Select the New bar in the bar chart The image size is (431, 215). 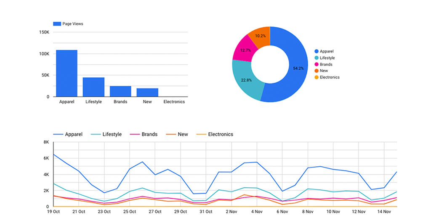pos(147,92)
